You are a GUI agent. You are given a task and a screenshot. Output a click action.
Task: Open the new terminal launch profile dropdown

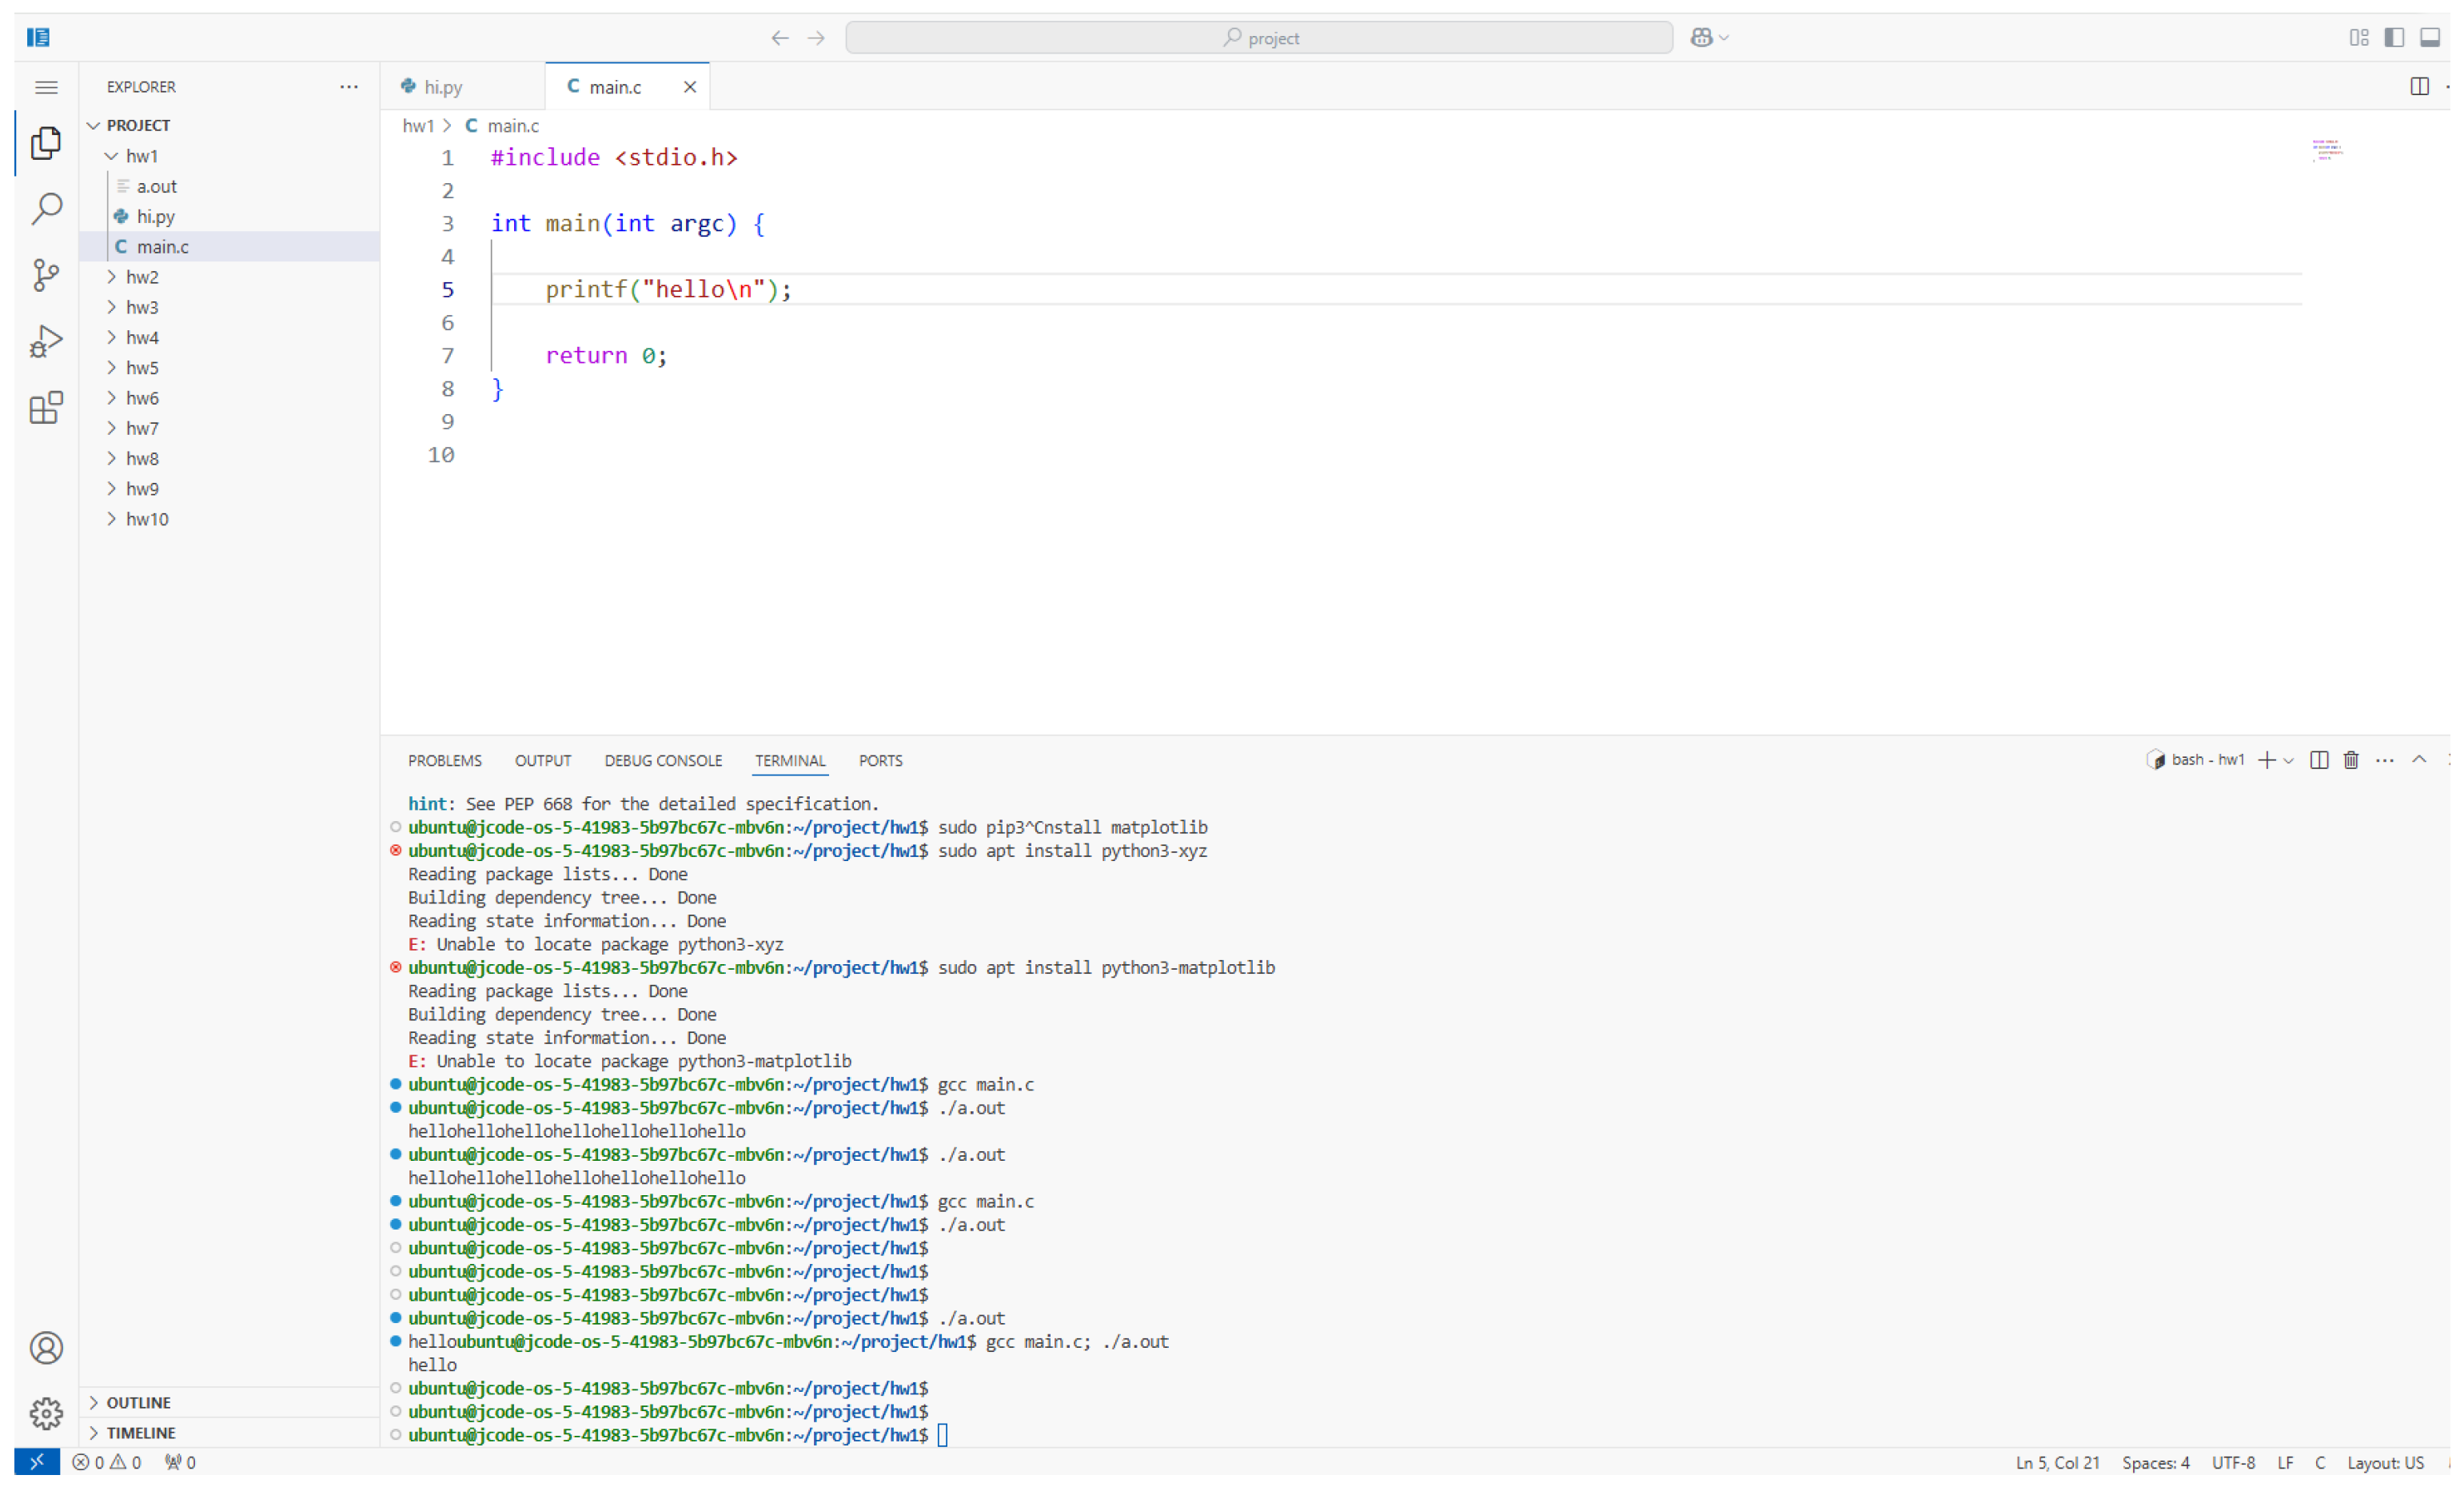pos(2289,761)
